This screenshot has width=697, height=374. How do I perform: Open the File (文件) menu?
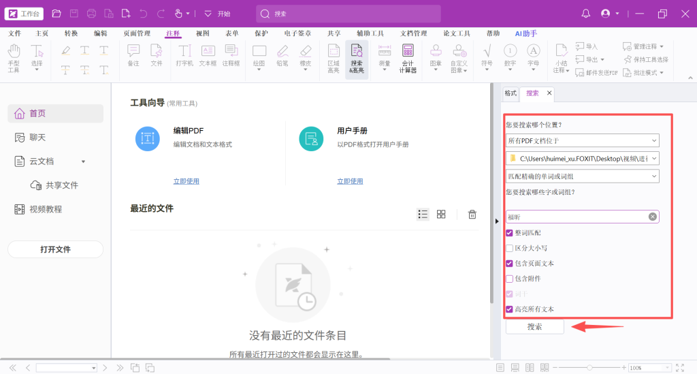(15, 33)
